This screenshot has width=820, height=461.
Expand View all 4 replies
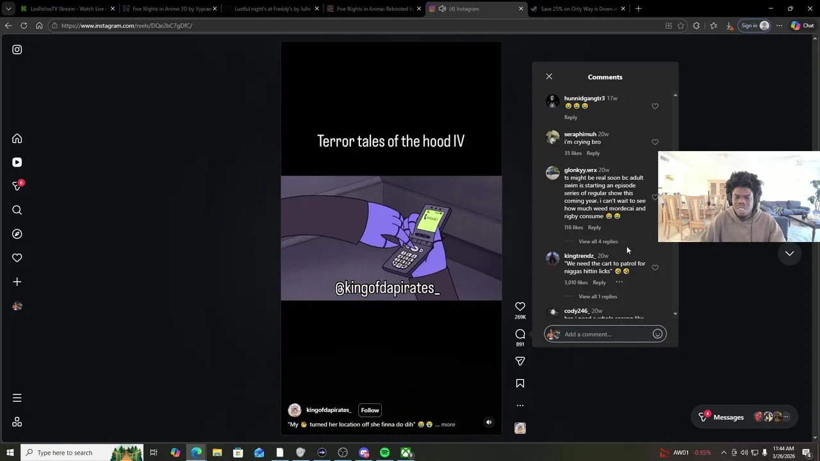click(598, 241)
